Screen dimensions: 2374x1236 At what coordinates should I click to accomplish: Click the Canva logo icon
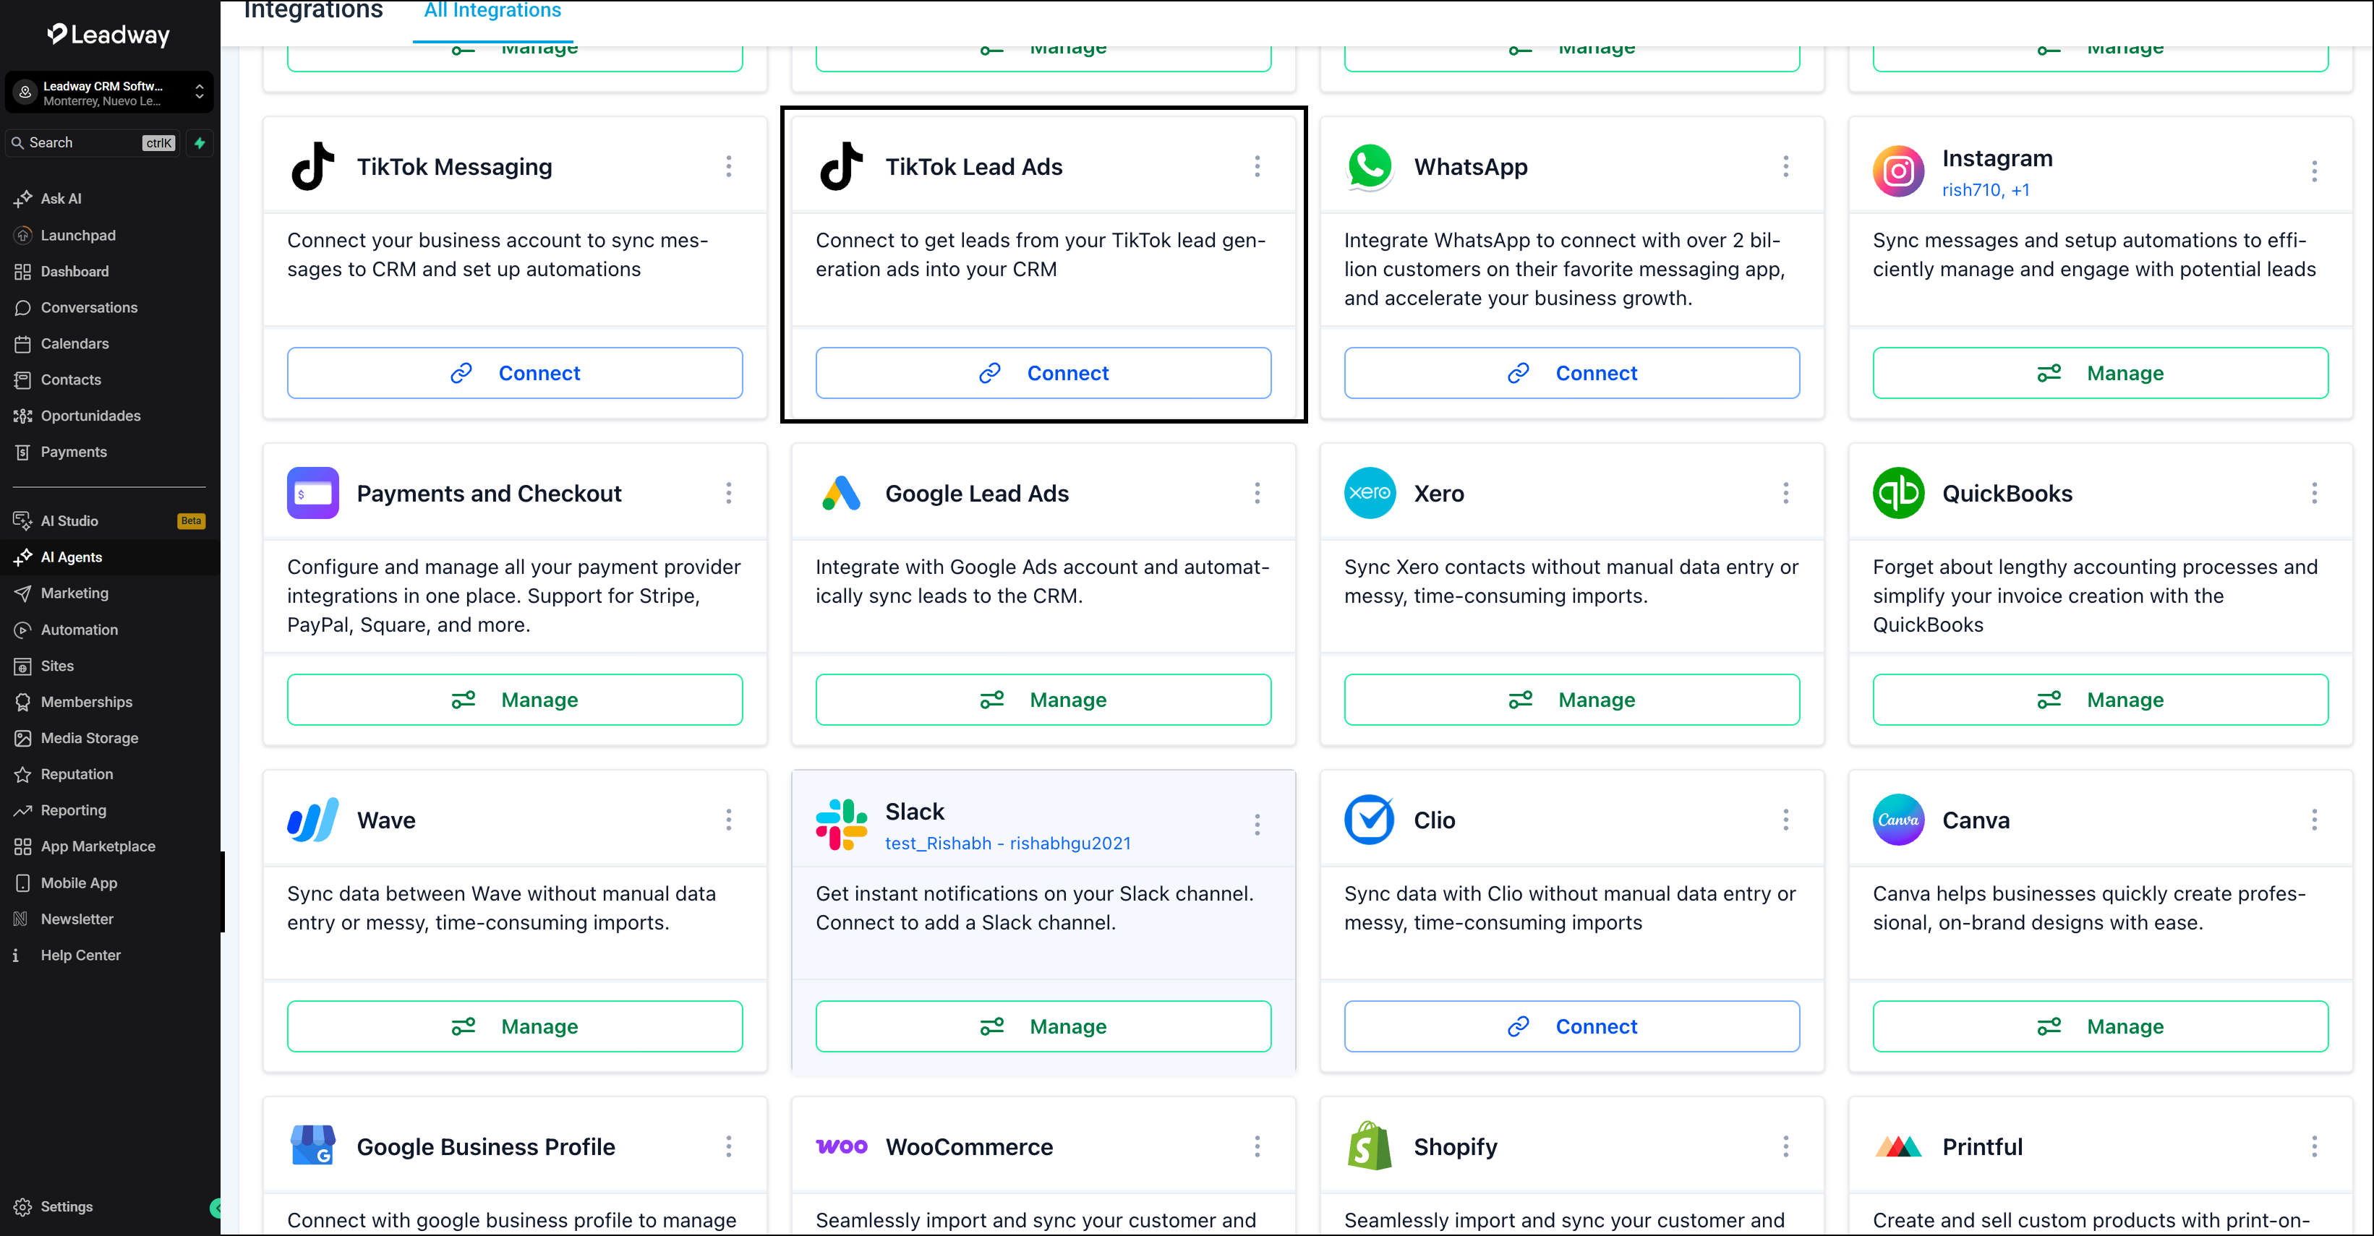point(1898,820)
